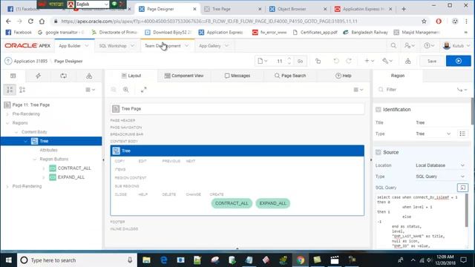Zoom in on the layout
475x267 pixels.
(125, 90)
